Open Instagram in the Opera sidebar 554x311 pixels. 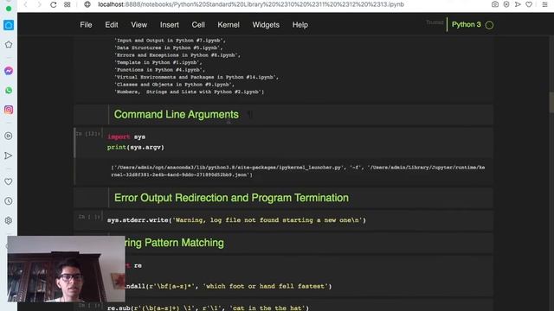(9, 110)
